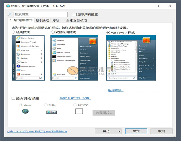Confirm with the OK (确定) button
Viewport: 181px width, 141px height.
(x=136, y=131)
